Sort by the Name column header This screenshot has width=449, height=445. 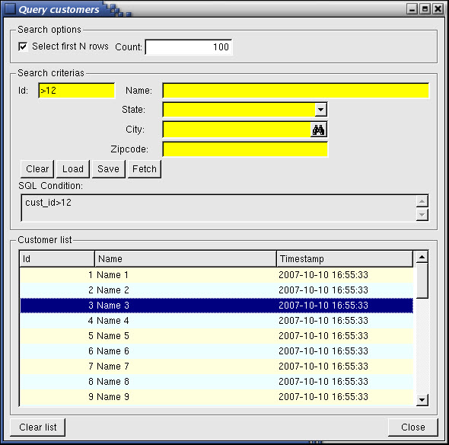point(186,259)
